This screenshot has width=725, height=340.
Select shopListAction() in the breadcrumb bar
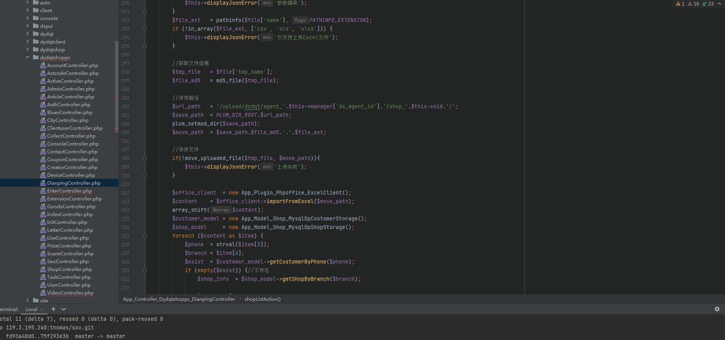263,299
